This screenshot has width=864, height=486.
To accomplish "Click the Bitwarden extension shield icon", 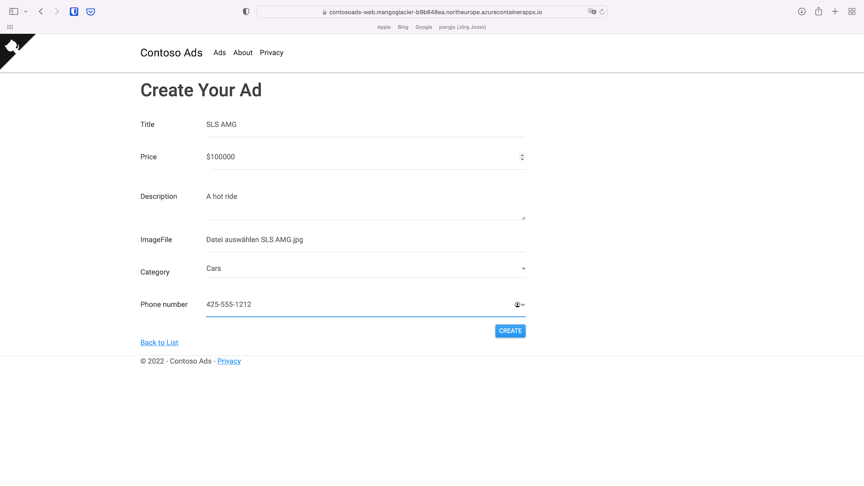I will 74,12.
